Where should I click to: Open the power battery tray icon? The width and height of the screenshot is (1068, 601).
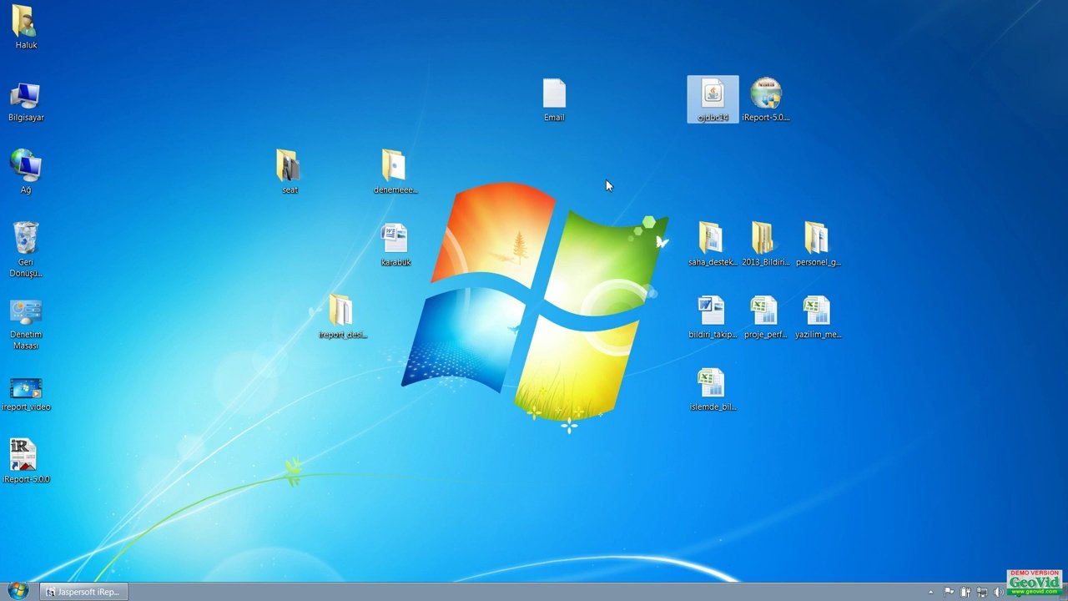[965, 592]
